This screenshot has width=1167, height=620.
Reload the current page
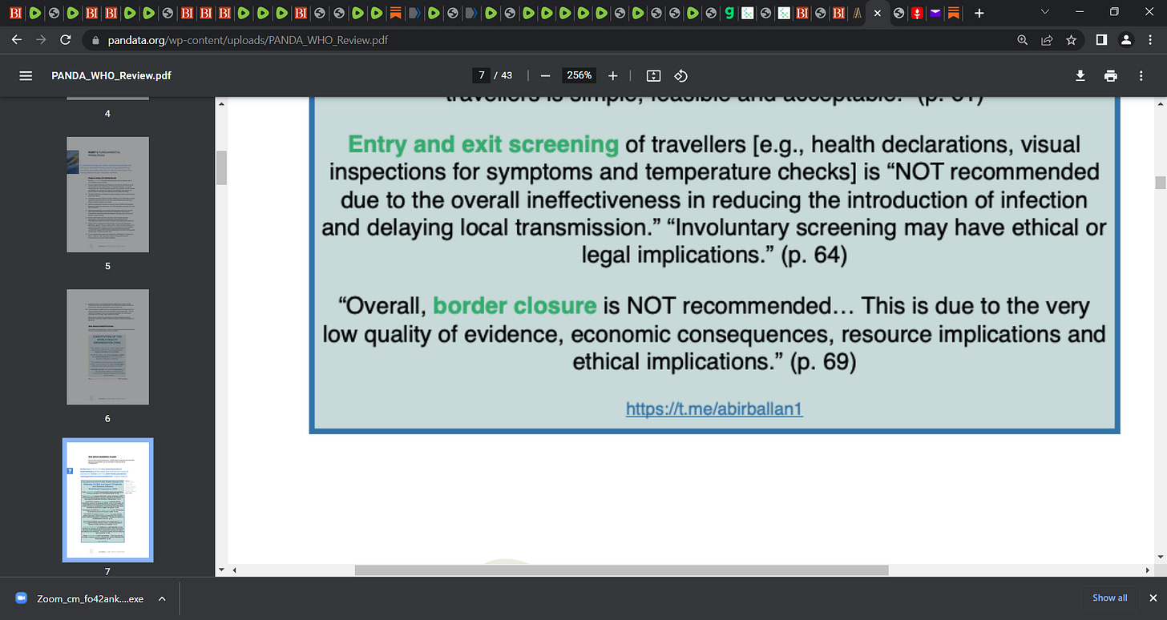coord(66,39)
